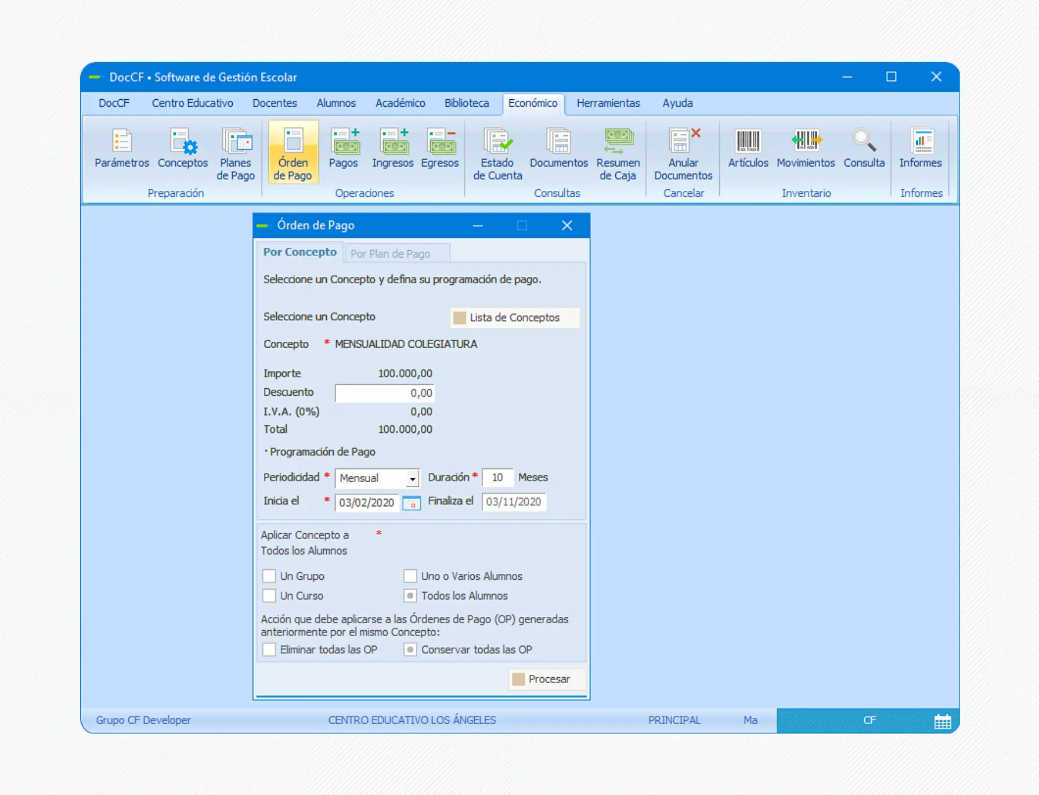This screenshot has width=1039, height=795.
Task: Open calendar picker for Inicia el date
Action: [412, 503]
